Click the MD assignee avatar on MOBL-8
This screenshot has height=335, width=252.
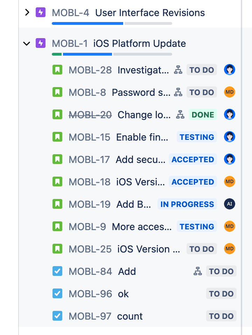click(x=230, y=92)
